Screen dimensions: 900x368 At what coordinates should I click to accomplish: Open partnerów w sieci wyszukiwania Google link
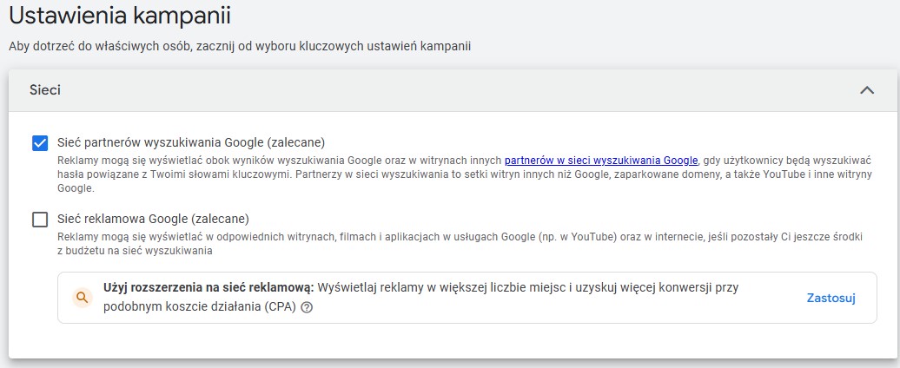pos(601,160)
